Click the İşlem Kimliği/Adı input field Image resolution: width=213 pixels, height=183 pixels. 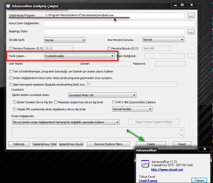(165, 56)
